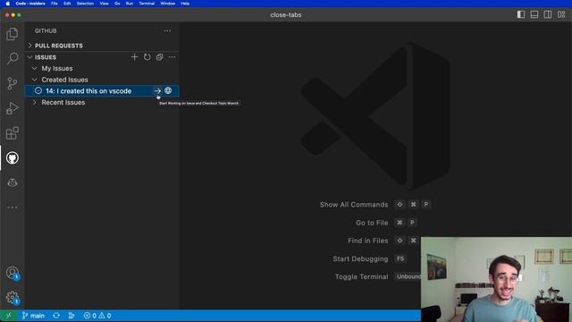Click the Start Debugging text
572x322 pixels.
[360, 258]
